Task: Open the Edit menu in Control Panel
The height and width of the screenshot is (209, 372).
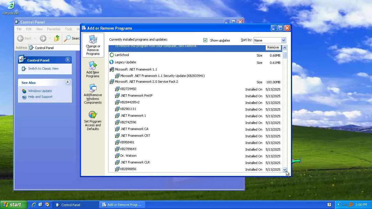Action: click(29, 29)
